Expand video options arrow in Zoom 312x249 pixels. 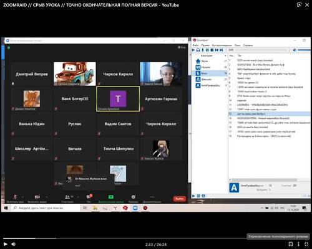click(x=46, y=197)
